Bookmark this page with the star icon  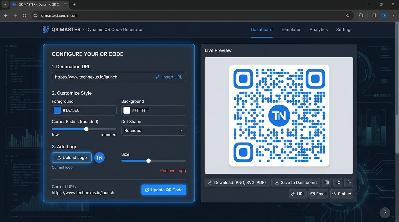(348, 16)
